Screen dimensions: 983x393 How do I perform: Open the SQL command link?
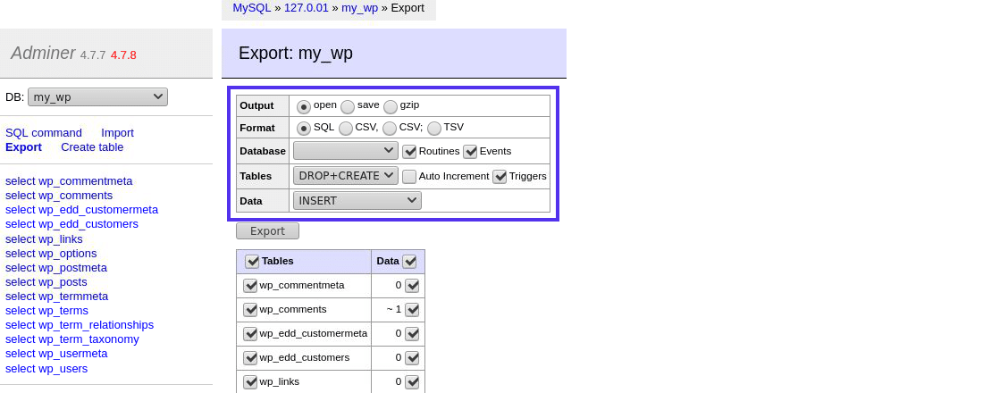[44, 132]
